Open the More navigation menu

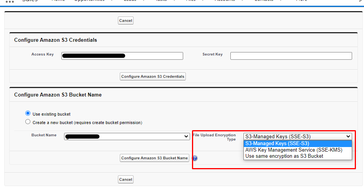[x=301, y=1]
